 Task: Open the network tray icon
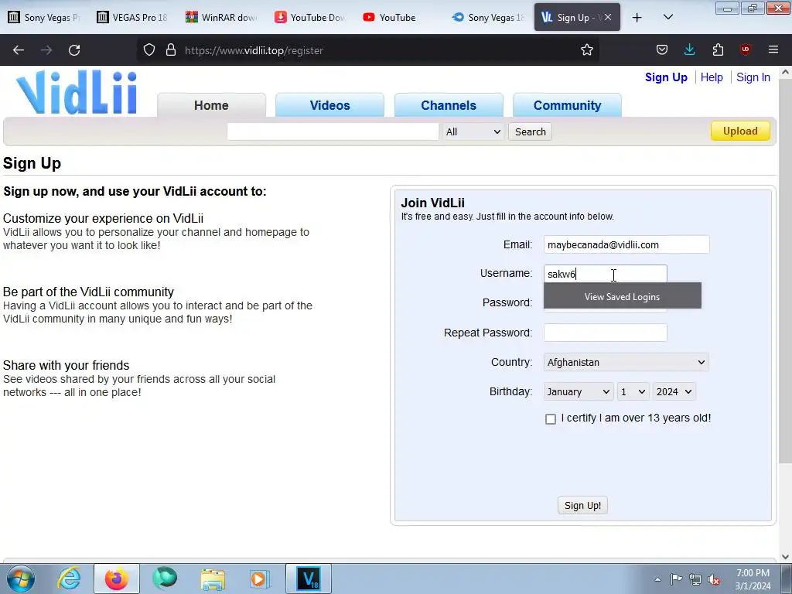click(695, 579)
